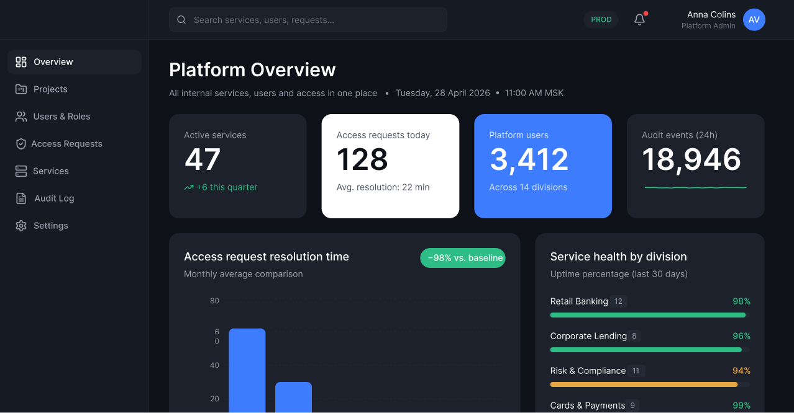
Task: Click the shorter second blue chart bar
Action: click(293, 397)
